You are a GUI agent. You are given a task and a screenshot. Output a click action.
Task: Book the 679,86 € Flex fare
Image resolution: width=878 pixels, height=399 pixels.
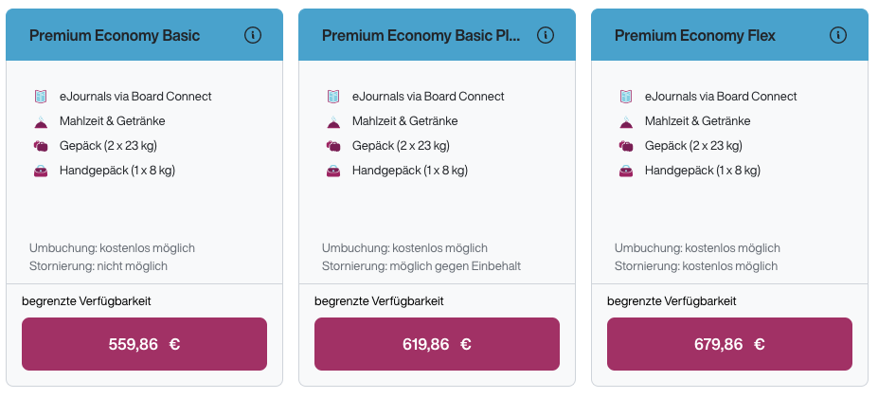coord(729,344)
